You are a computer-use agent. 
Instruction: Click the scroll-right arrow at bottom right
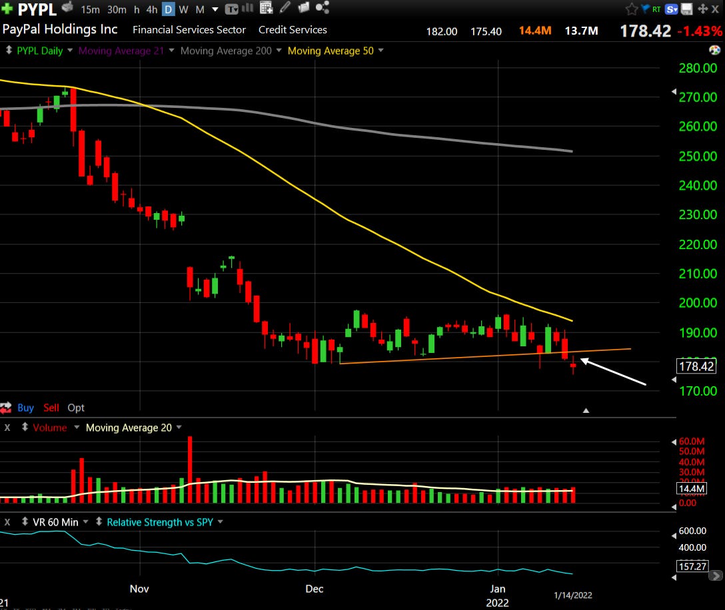click(x=716, y=576)
